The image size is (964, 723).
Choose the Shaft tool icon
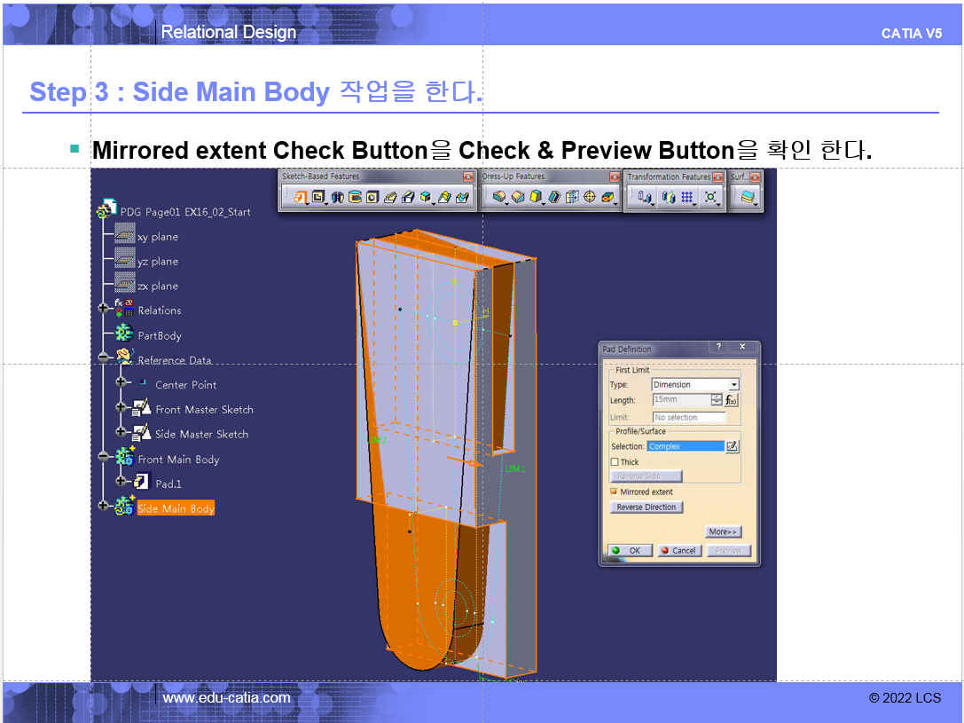337,197
